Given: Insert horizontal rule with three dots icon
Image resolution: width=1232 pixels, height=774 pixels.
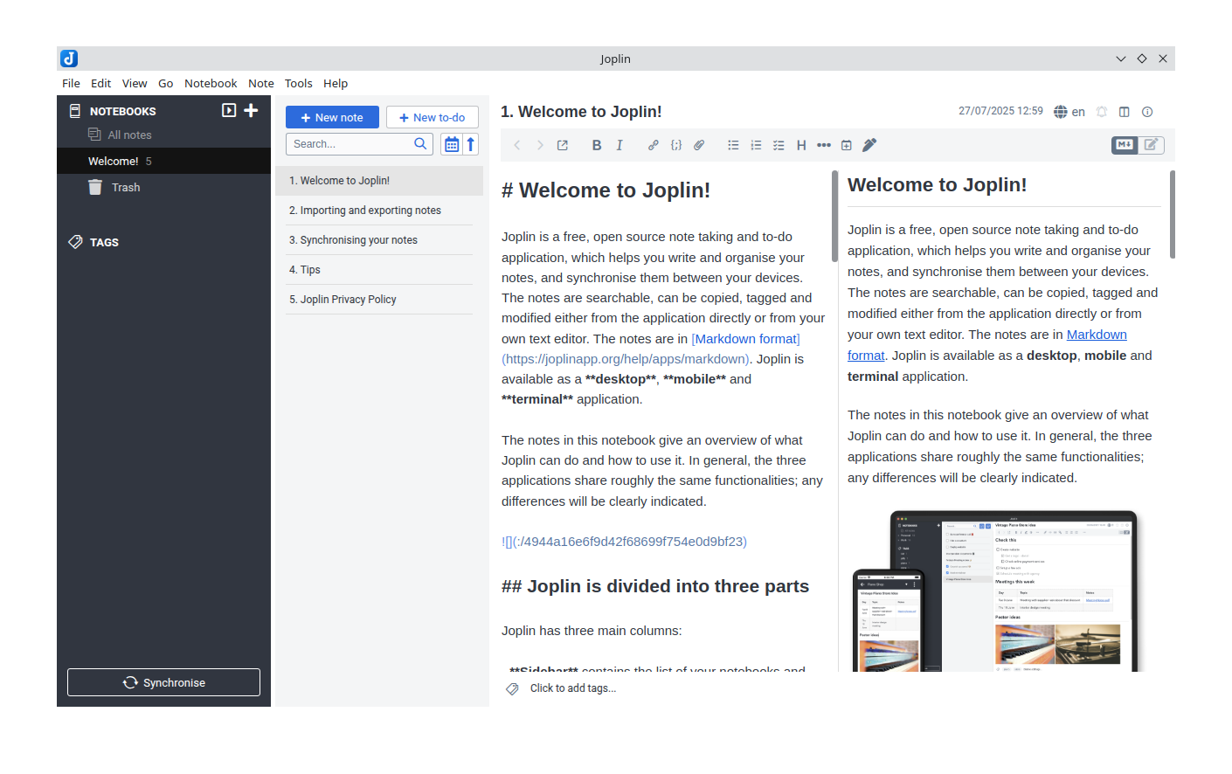Looking at the screenshot, I should [x=824, y=145].
